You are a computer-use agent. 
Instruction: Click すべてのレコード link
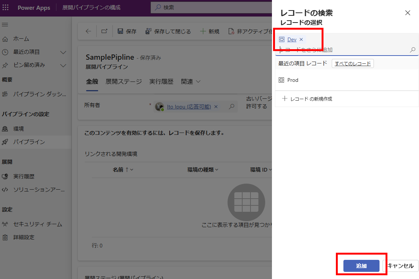(352, 63)
